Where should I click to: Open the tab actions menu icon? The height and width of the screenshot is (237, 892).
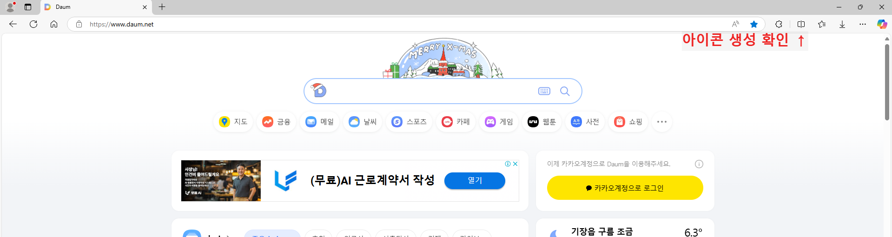coord(28,7)
